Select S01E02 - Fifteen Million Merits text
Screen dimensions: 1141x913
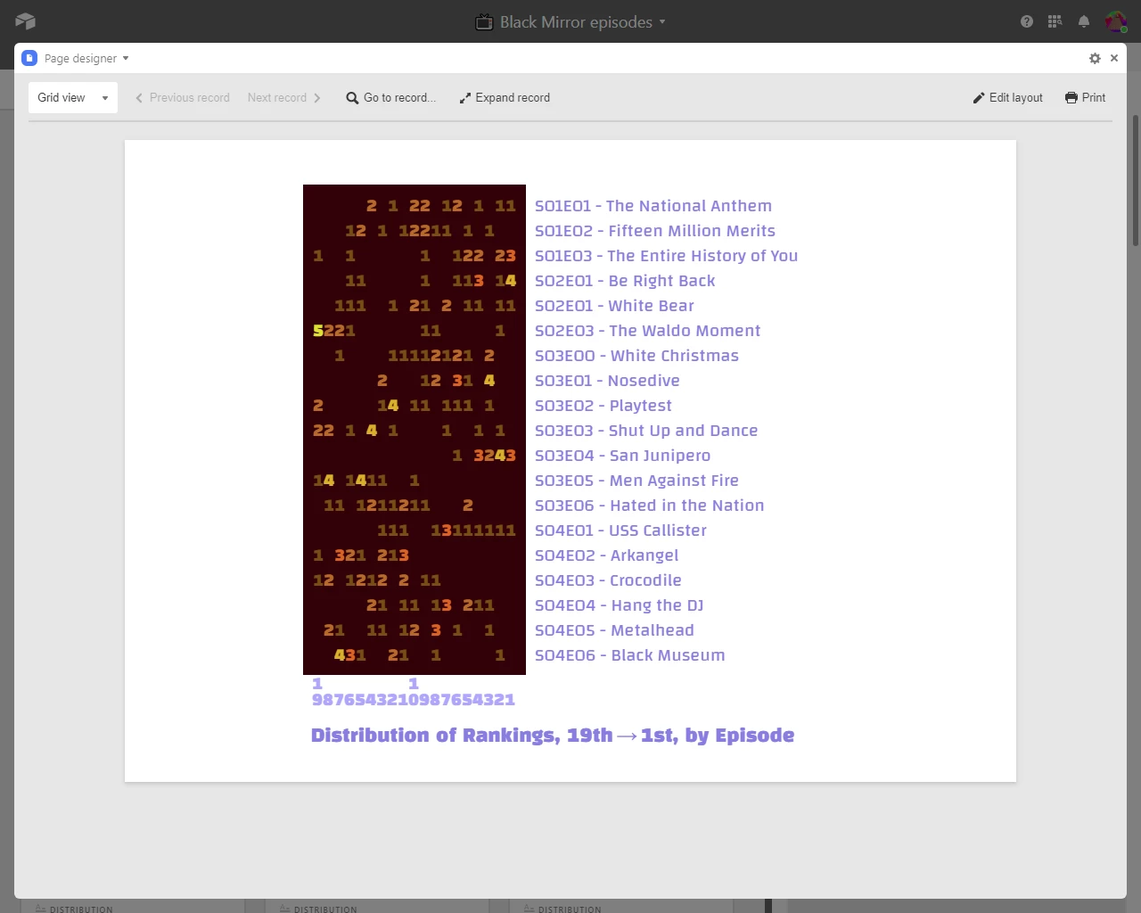[x=655, y=231]
